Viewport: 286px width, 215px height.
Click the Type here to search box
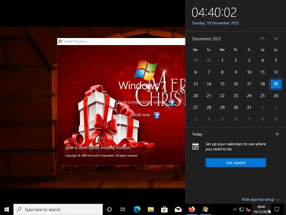58,209
